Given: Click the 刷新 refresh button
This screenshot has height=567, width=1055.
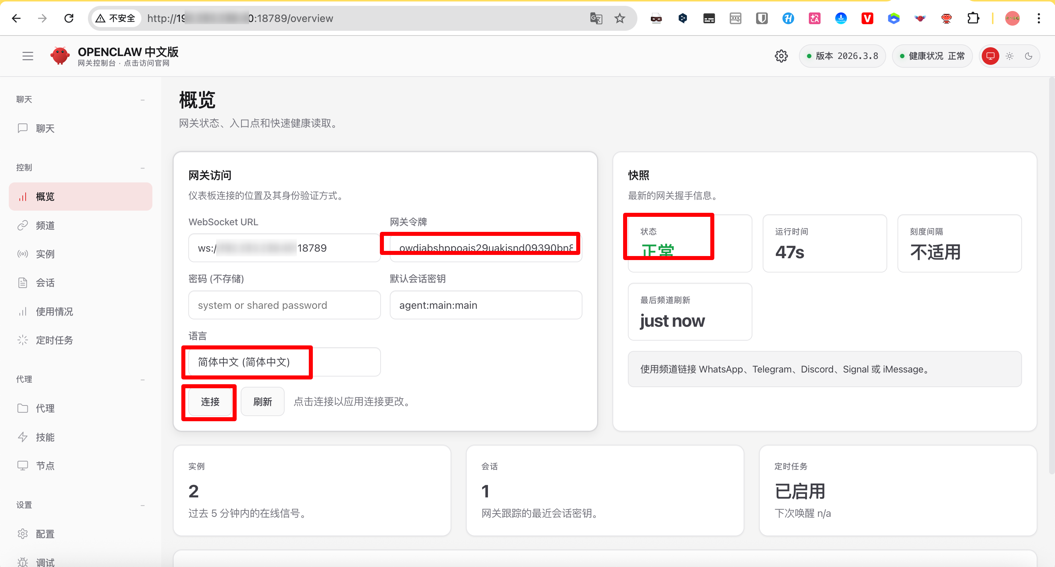Looking at the screenshot, I should coord(263,401).
